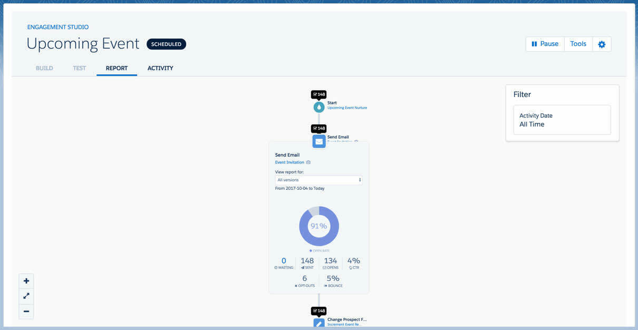Click the Upcoming Event page title
This screenshot has height=330, width=638.
coord(83,44)
